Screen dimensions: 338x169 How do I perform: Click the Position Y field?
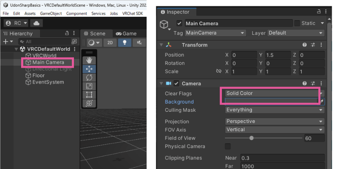(278, 55)
